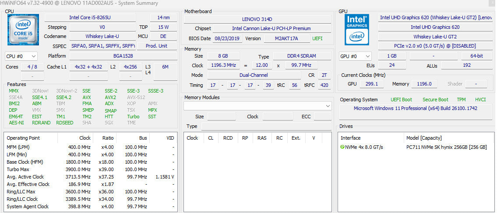497x213 pixels.
Task: Click the UEFI Boot label
Action: (x=401, y=100)
